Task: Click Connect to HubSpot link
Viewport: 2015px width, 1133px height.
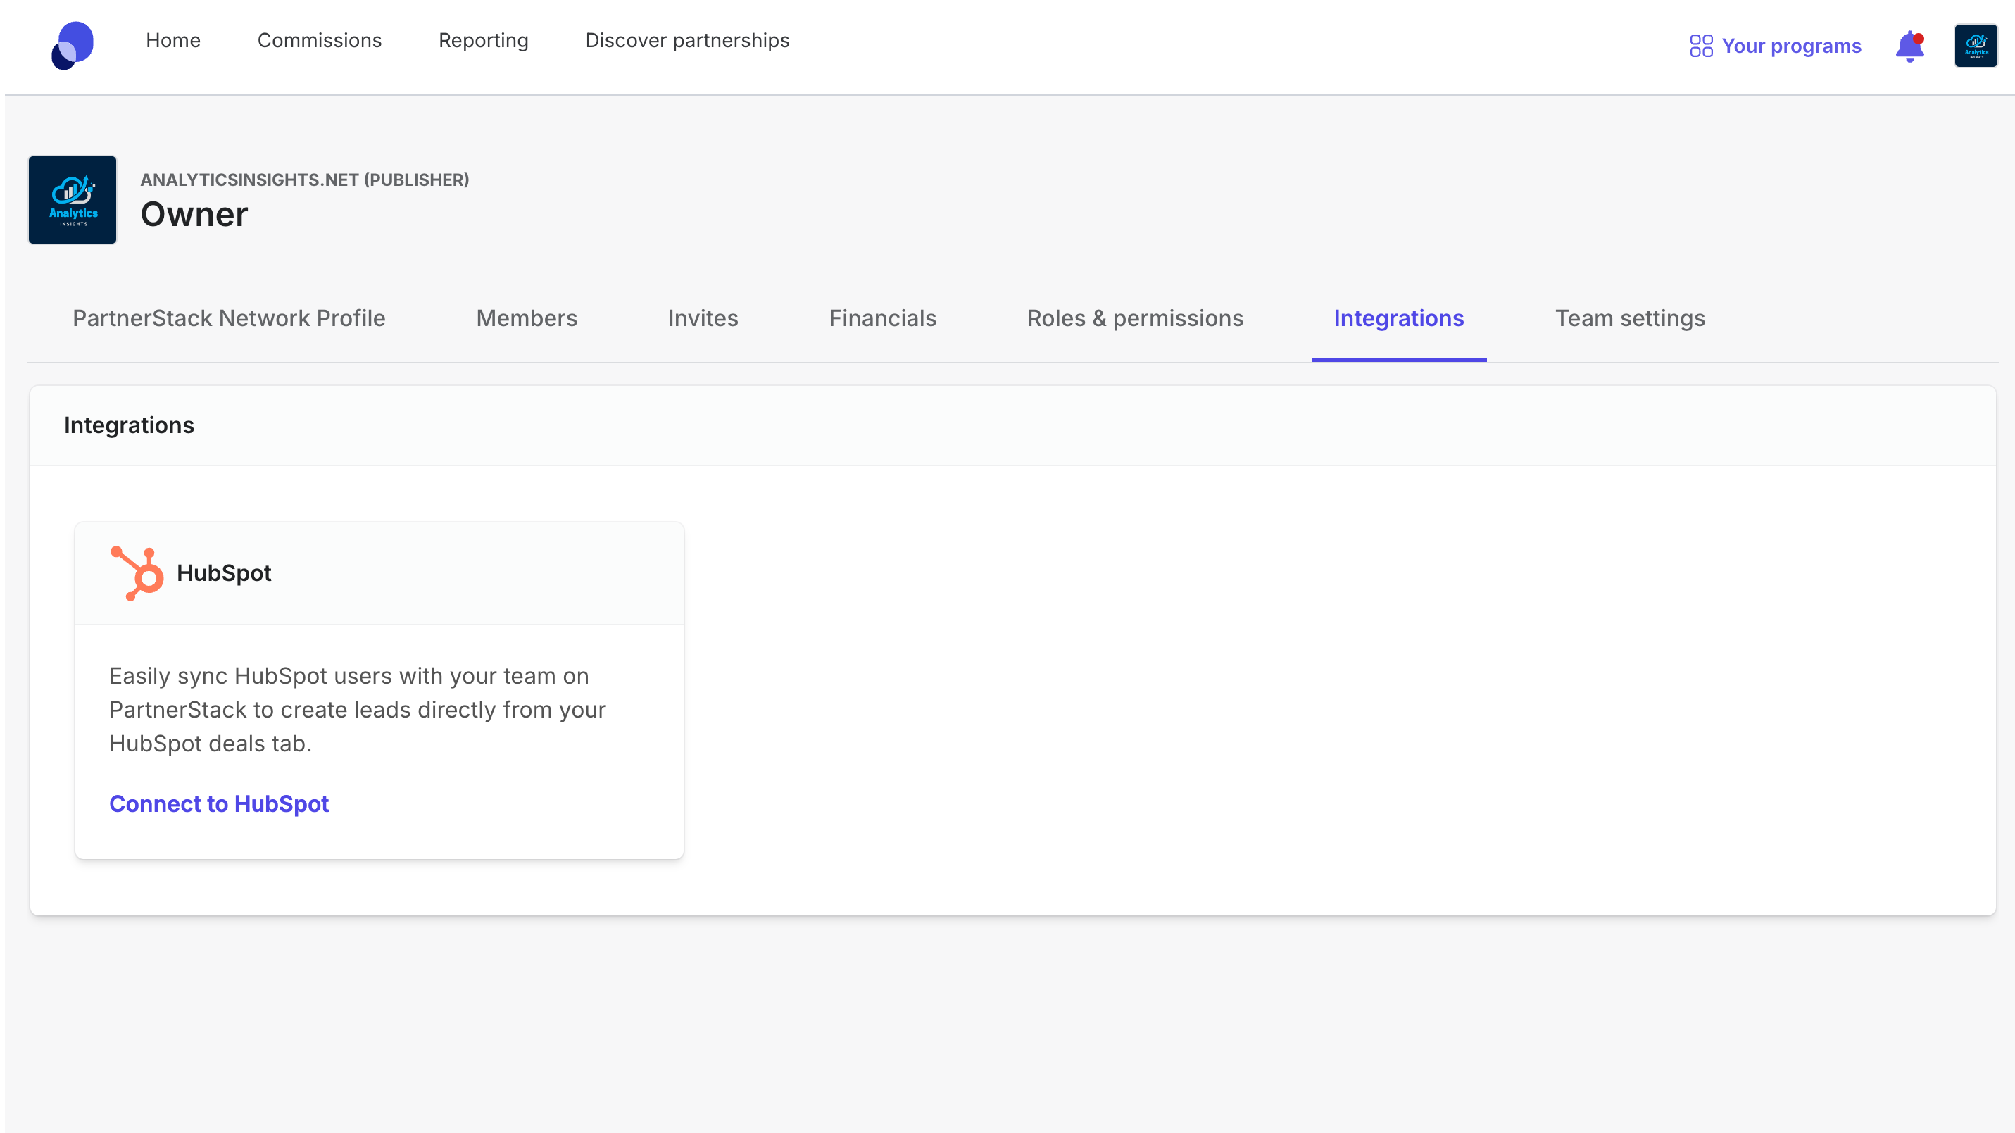Action: click(x=219, y=803)
